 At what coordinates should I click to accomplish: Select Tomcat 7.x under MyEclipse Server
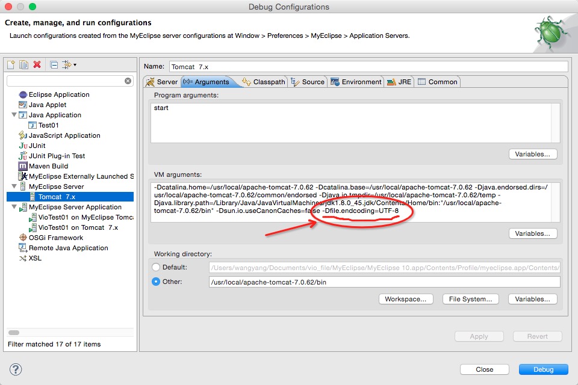57,197
